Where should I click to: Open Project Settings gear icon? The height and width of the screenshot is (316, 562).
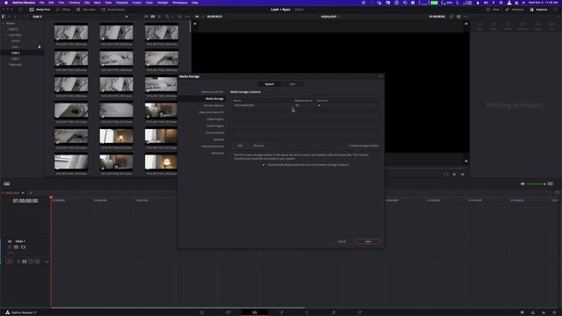554,312
